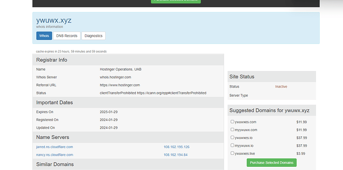This screenshot has height=170, width=343.
Task: Open the nancy.ns.cloudflare.com name server link
Action: pos(54,155)
